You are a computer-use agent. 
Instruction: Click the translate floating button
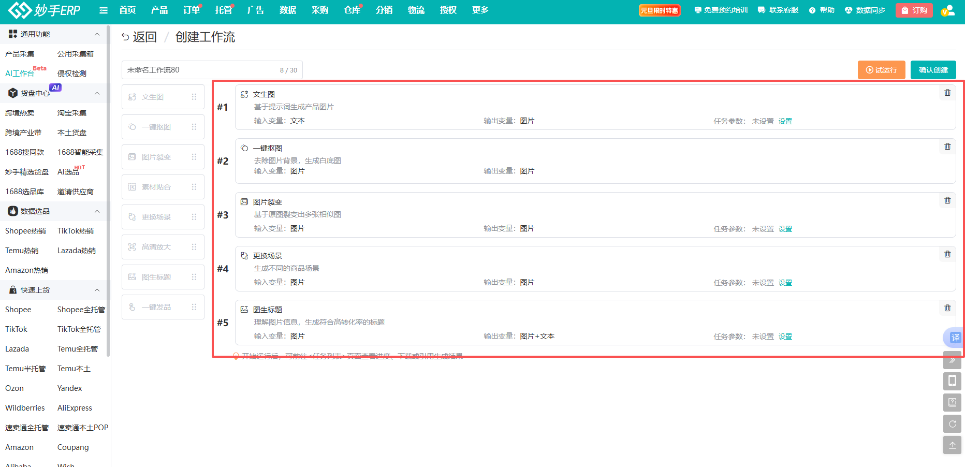(x=954, y=338)
